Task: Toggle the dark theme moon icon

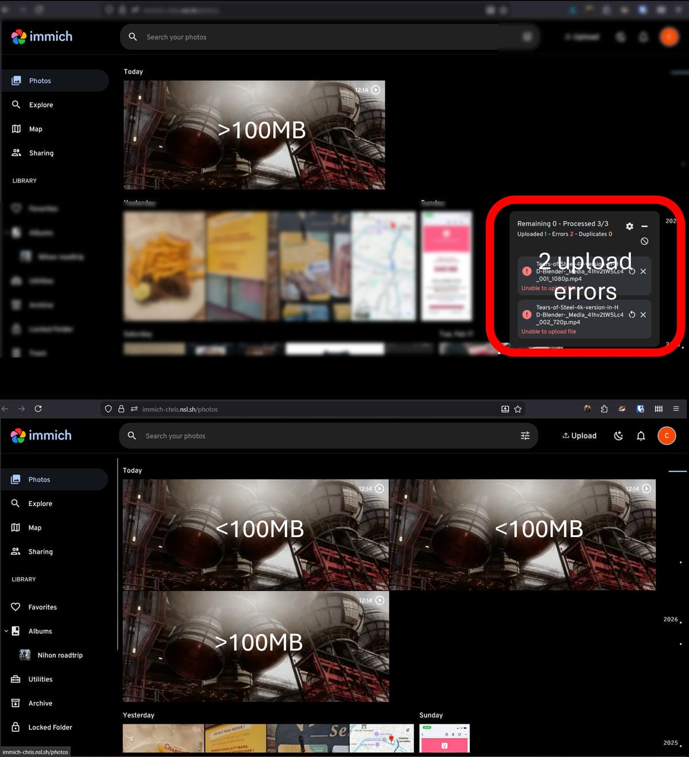Action: (618, 436)
